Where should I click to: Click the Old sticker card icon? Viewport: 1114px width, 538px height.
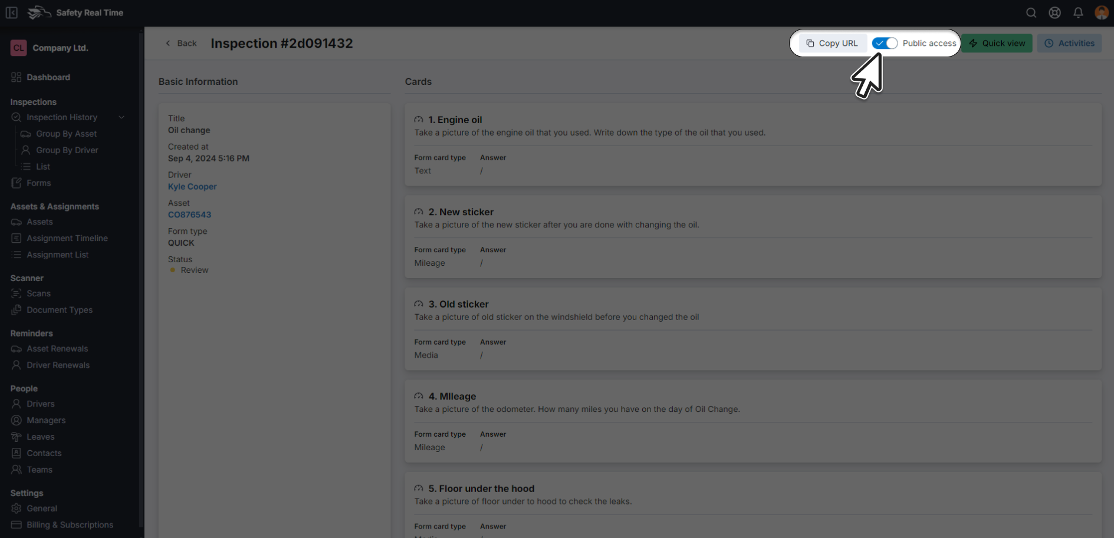(419, 304)
